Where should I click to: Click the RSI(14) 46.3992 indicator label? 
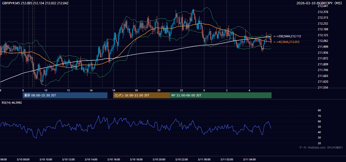(12, 103)
